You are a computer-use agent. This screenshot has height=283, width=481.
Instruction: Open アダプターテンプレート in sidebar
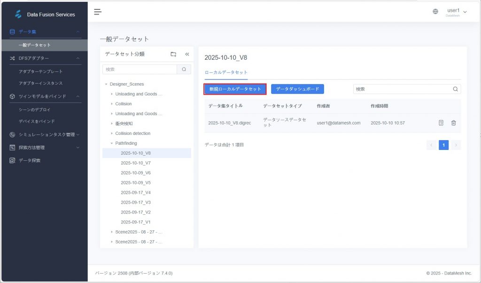click(x=40, y=71)
